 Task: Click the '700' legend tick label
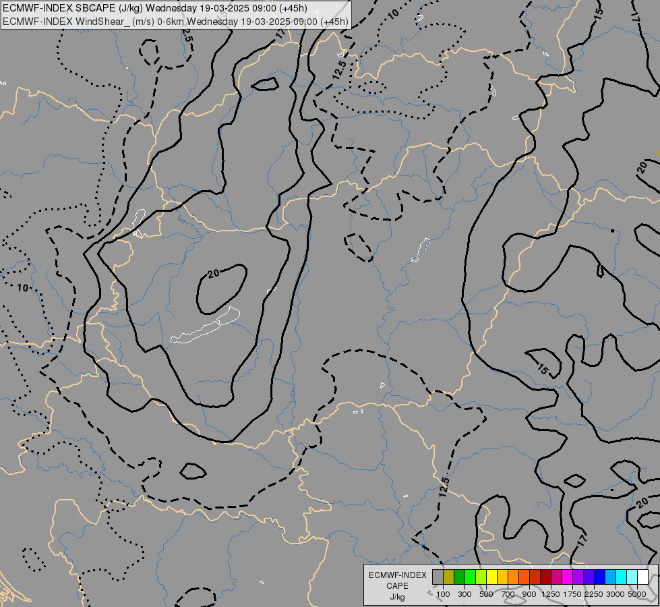(508, 594)
